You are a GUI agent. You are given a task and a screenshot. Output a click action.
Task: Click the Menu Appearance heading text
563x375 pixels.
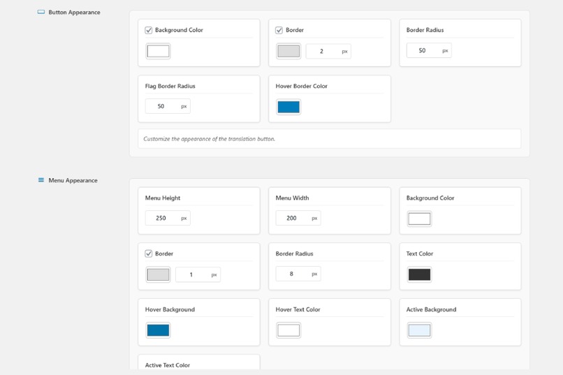(x=73, y=180)
